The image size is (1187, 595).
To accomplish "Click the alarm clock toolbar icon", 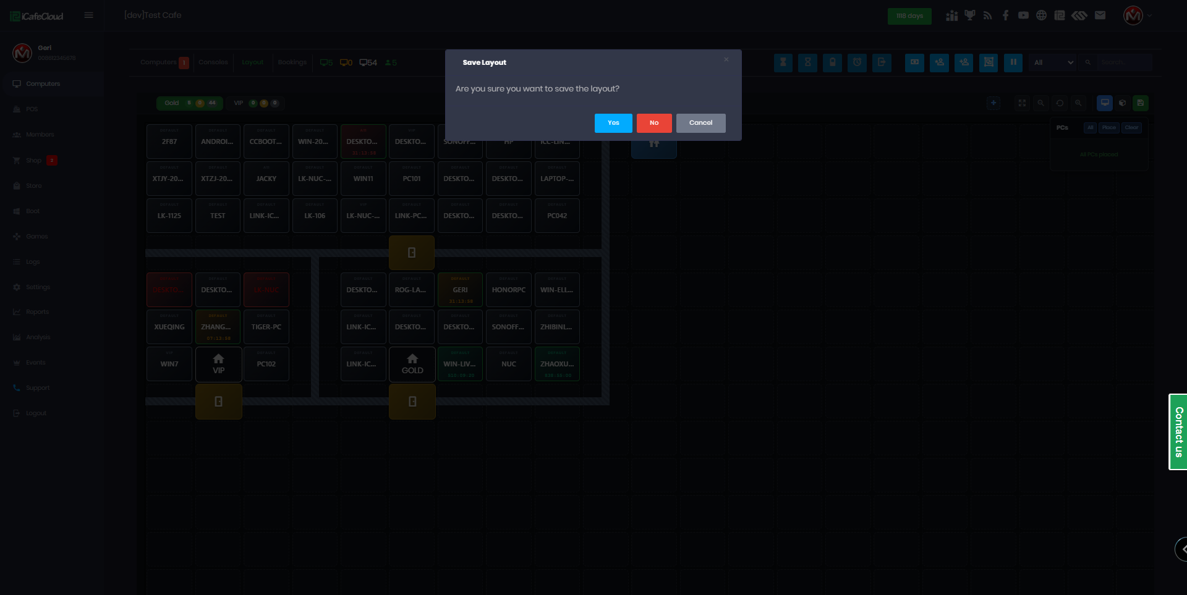I will [857, 62].
